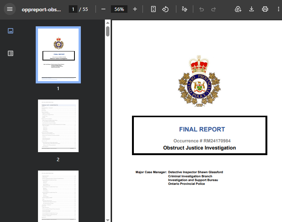Print the document

click(x=265, y=9)
